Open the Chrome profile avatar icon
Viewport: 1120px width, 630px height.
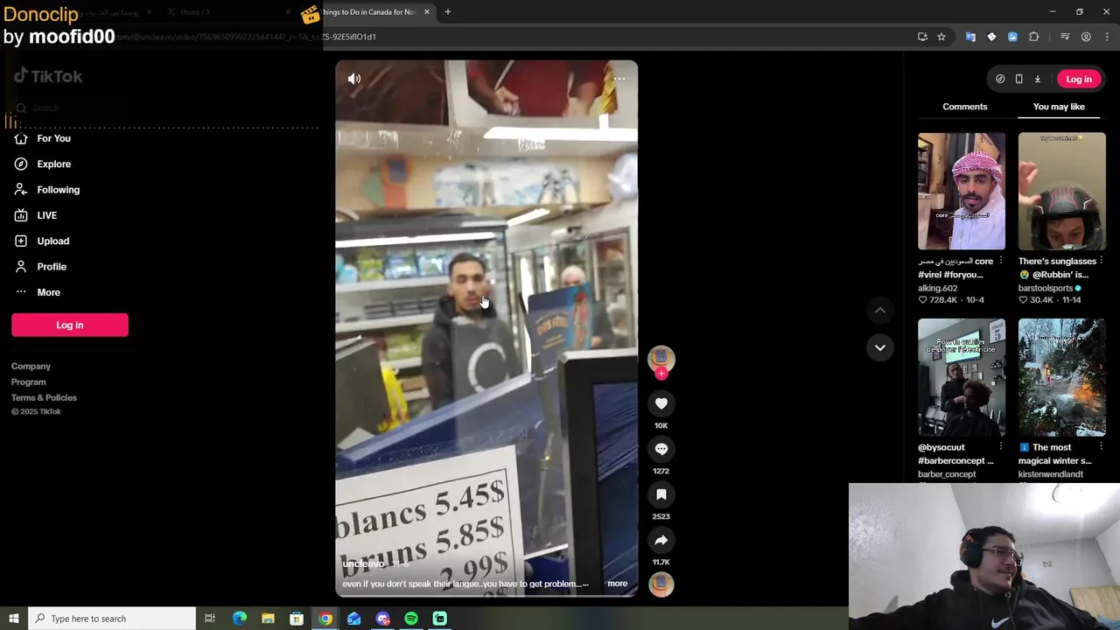point(1086,37)
